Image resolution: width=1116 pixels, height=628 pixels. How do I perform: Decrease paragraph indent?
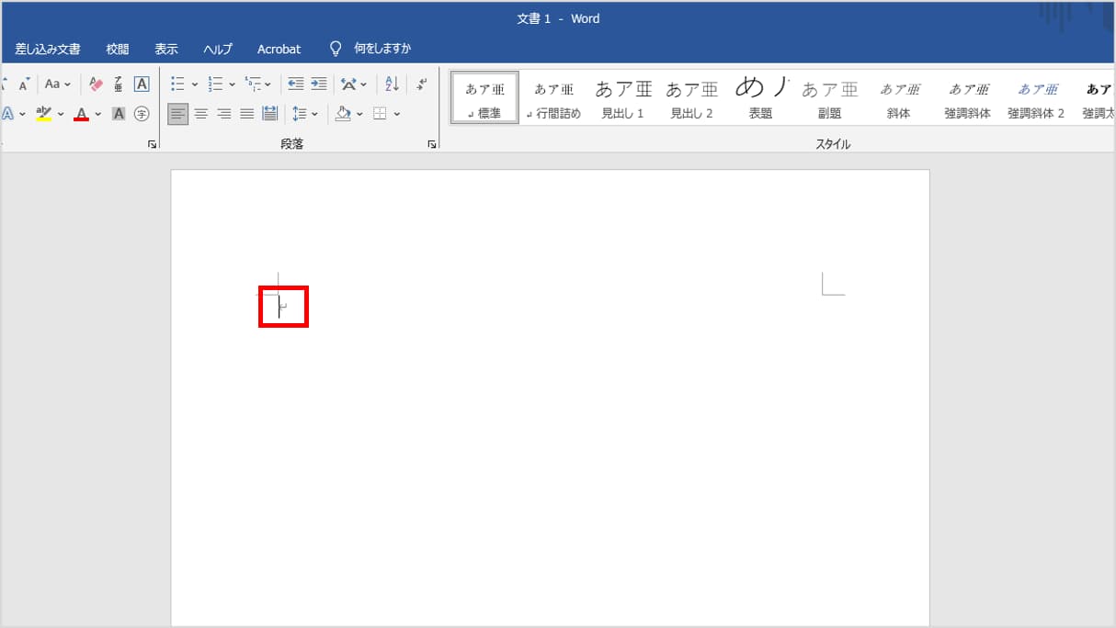295,84
